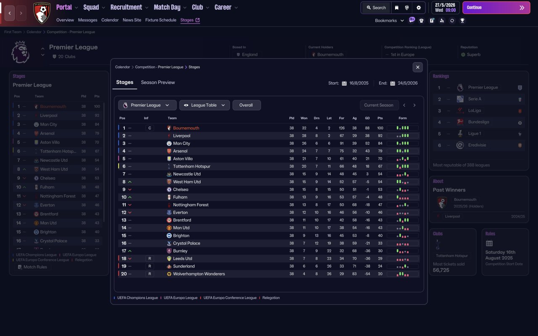Expand the Squad menu

coord(95,7)
